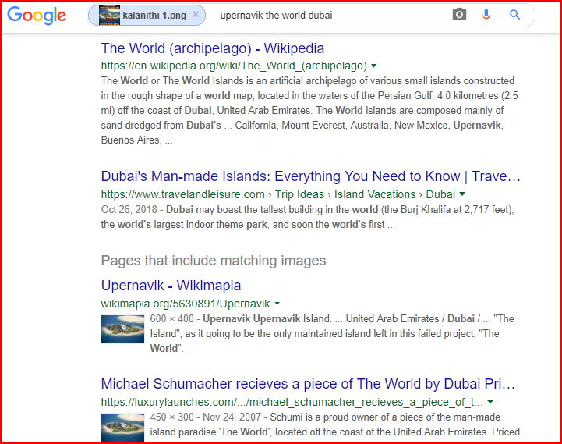Click the 'Oct 26, 2018' date text
The width and height of the screenshot is (562, 444).
pos(129,209)
